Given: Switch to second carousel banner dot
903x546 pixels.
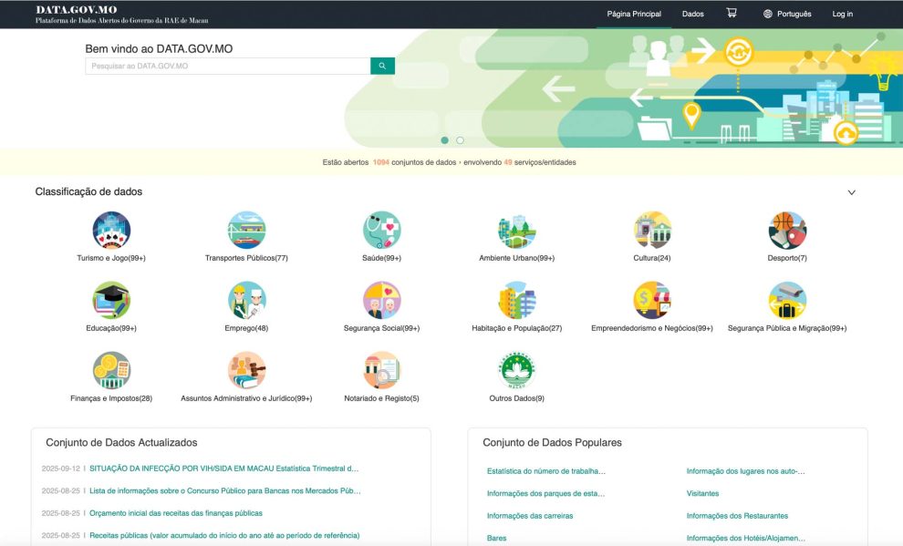Looking at the screenshot, I should 460,140.
